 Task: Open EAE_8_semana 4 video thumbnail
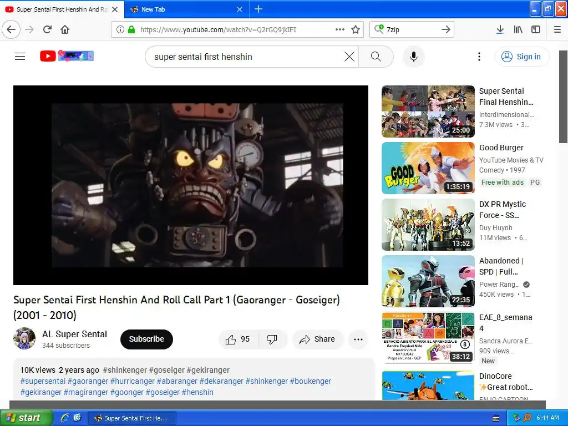coord(428,338)
